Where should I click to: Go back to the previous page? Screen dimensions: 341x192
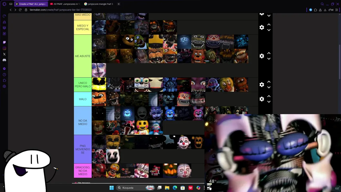point(10,10)
